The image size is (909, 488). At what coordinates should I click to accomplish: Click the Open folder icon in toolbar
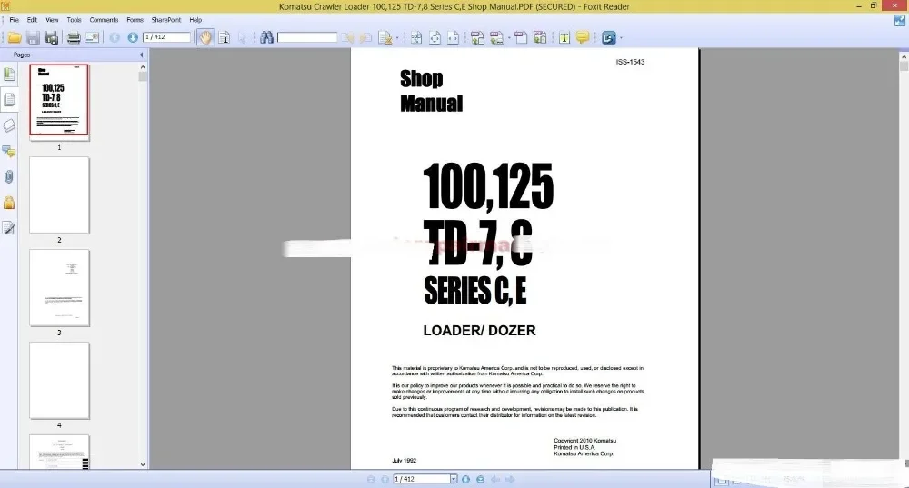[x=15, y=37]
